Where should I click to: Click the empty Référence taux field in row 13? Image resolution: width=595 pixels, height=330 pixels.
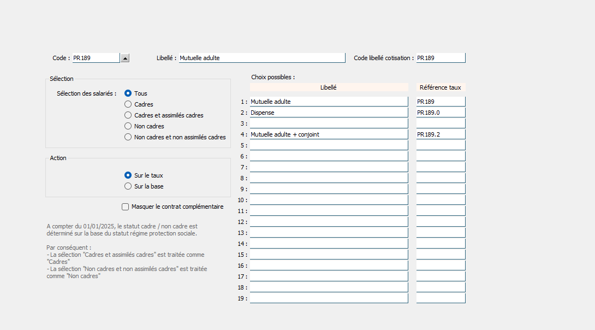click(x=441, y=233)
